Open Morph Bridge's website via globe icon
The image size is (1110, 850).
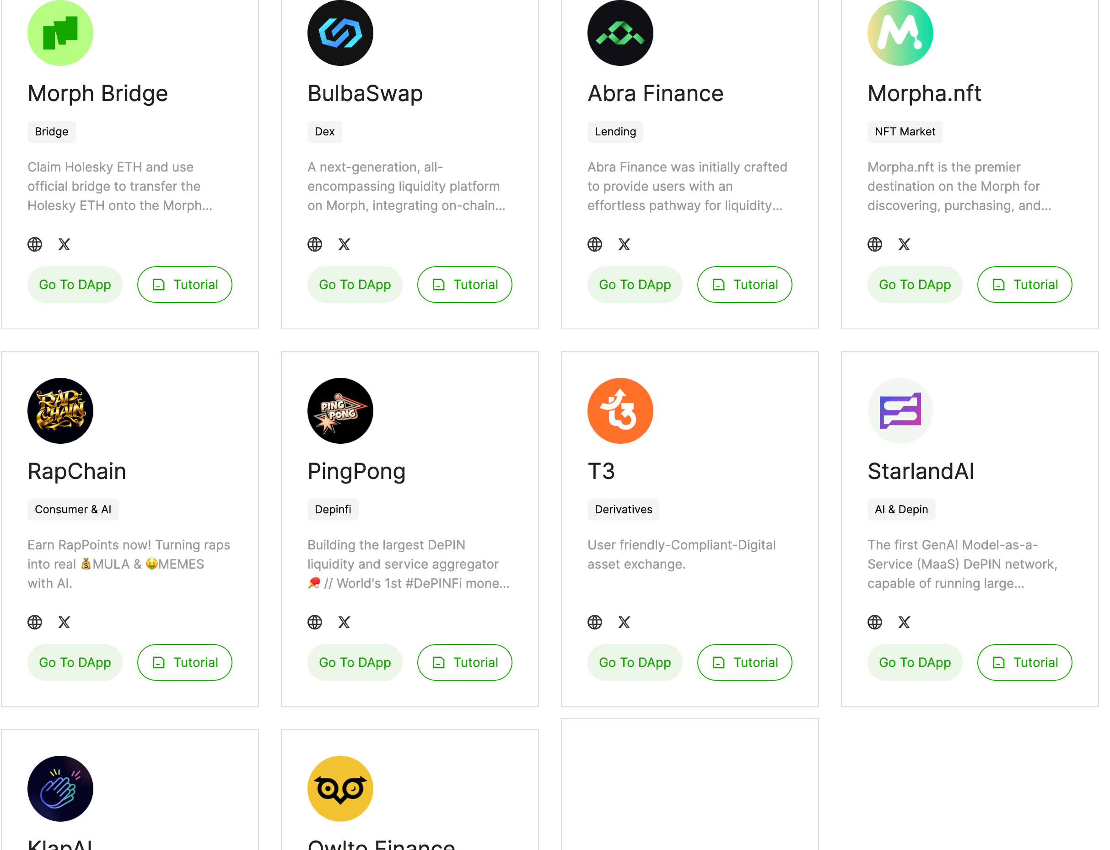pyautogui.click(x=34, y=244)
